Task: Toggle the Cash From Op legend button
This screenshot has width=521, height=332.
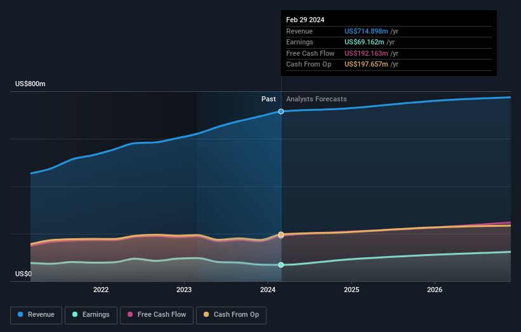Action: pos(231,315)
